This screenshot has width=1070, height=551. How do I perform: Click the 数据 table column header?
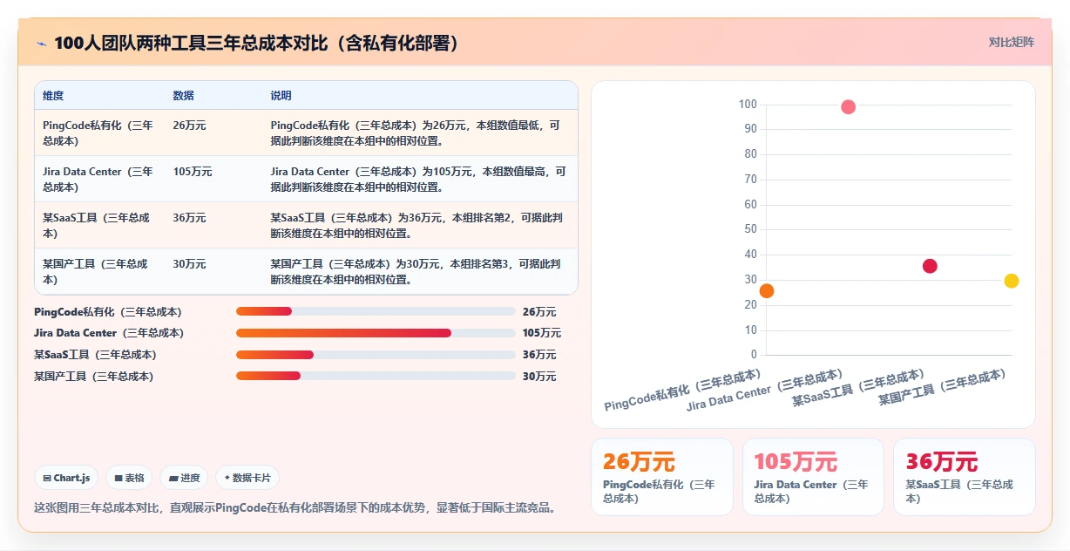coord(184,96)
